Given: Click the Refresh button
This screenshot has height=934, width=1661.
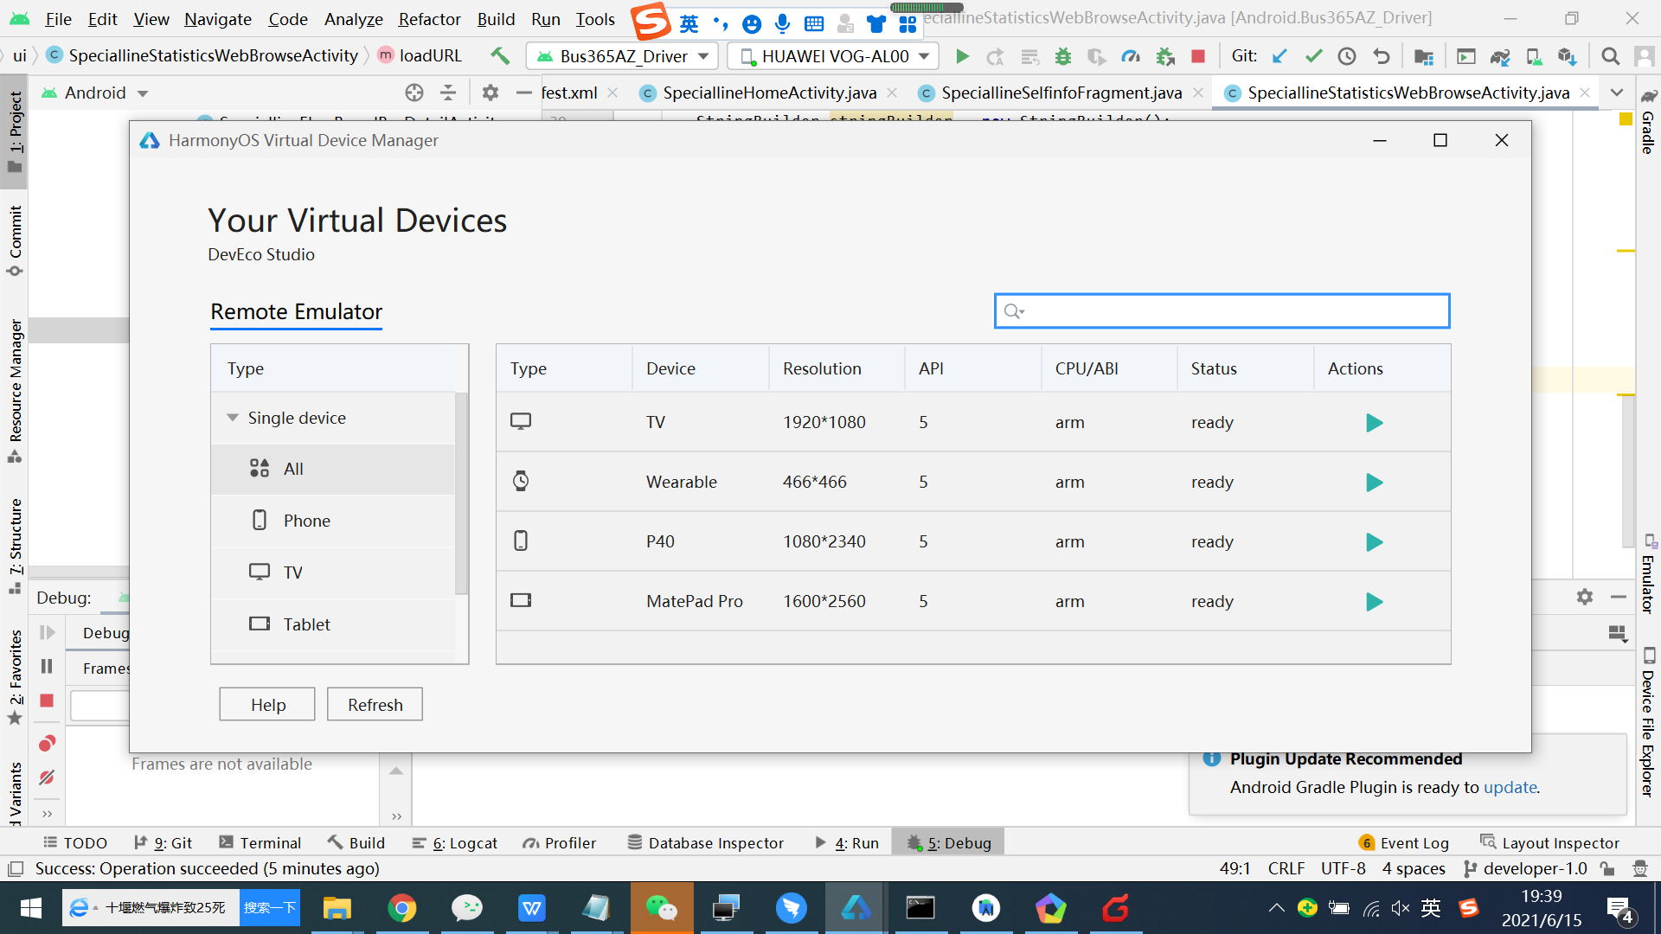Looking at the screenshot, I should (375, 705).
